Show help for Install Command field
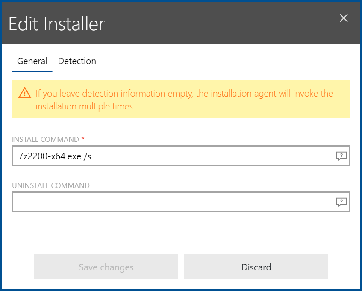This screenshot has height=291, width=362. tap(341, 156)
